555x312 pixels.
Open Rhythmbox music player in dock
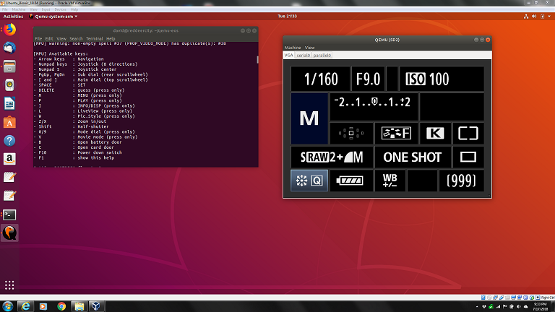tap(9, 85)
